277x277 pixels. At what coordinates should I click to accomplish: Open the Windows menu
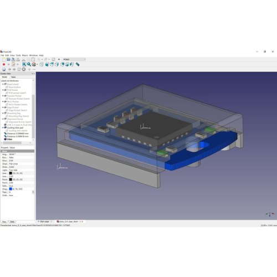pyautogui.click(x=33, y=55)
